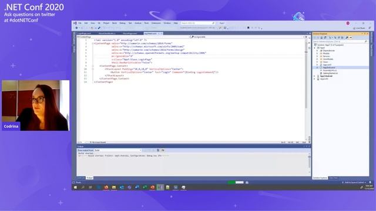
Task: Expand the Dependencies node
Action: click(x=317, y=51)
